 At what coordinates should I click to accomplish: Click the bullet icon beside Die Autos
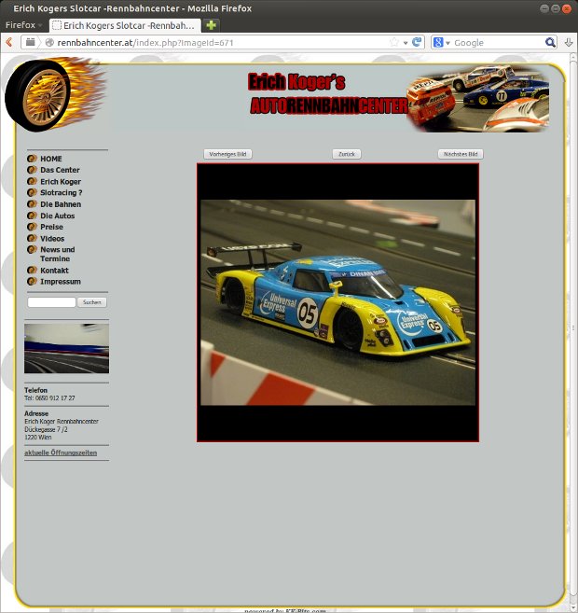[x=32, y=216]
